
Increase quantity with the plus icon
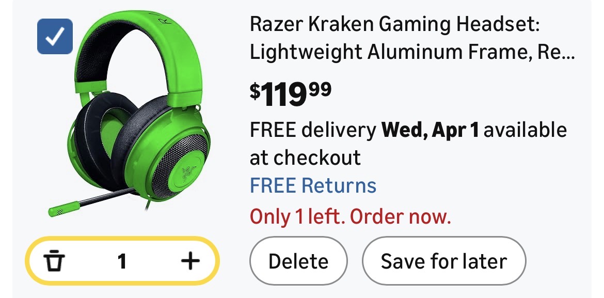click(x=190, y=261)
